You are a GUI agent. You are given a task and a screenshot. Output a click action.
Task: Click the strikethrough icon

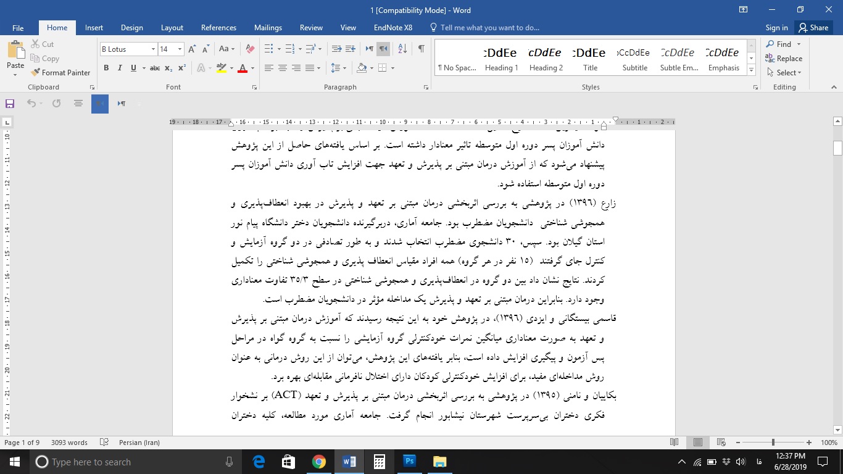[x=154, y=68]
